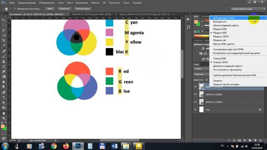Screen dimensions: 267x150
Task: Open Firefox from the taskbar
Action: click(66, 146)
